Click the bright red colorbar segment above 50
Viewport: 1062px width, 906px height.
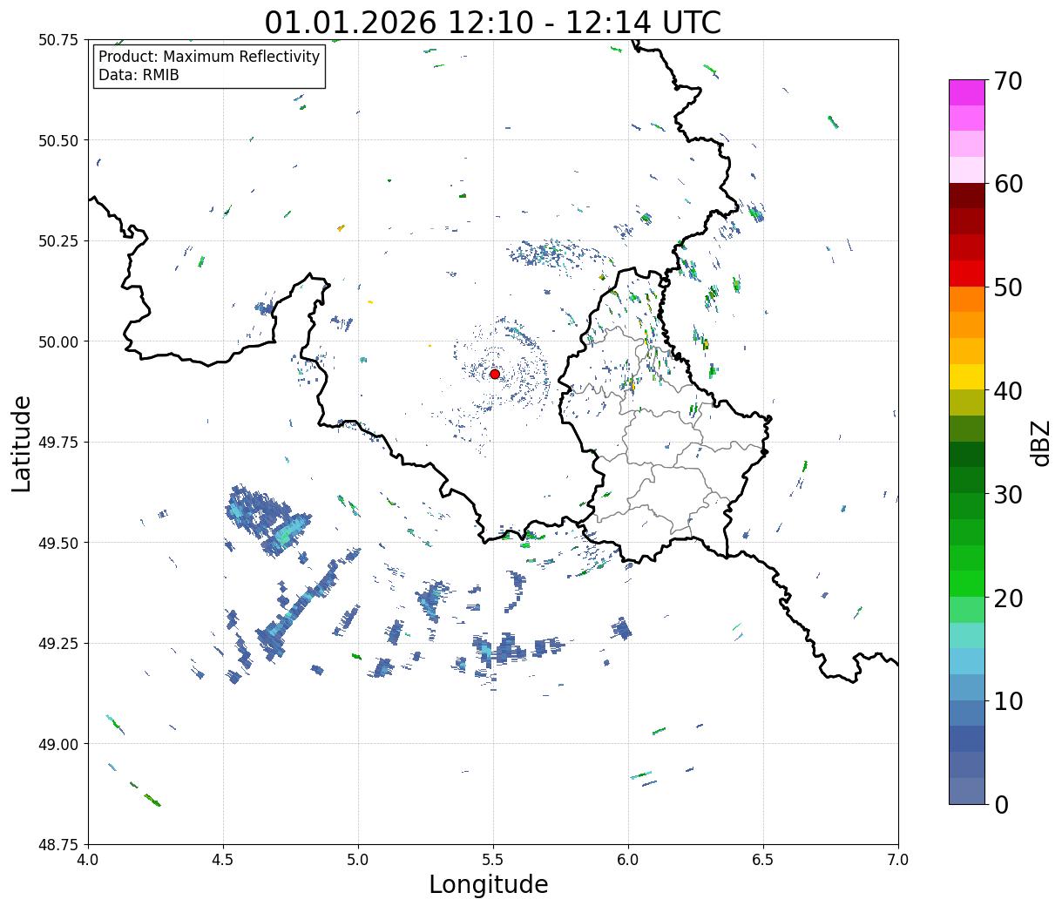point(967,274)
